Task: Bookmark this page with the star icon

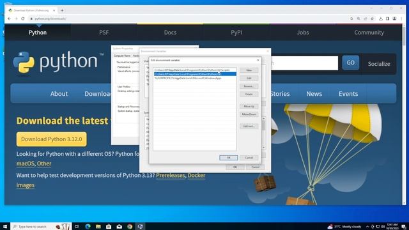Action: (x=372, y=19)
